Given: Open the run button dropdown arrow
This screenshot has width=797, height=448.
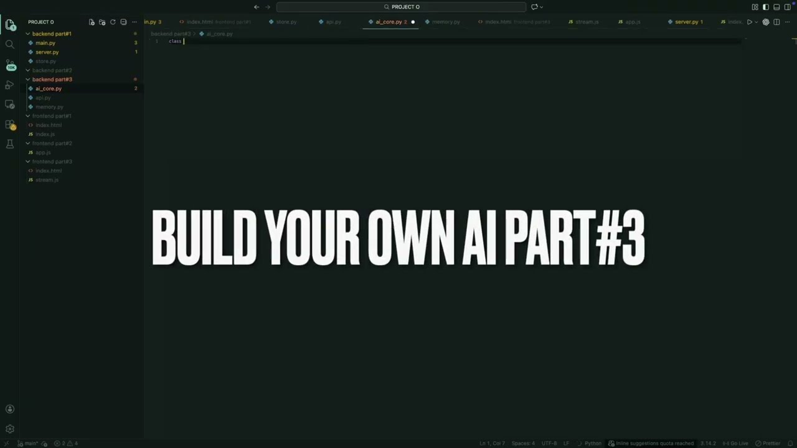Looking at the screenshot, I should point(756,22).
